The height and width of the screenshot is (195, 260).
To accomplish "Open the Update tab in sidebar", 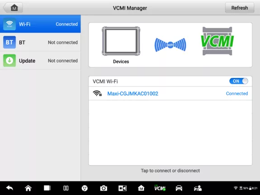I will click(40, 61).
